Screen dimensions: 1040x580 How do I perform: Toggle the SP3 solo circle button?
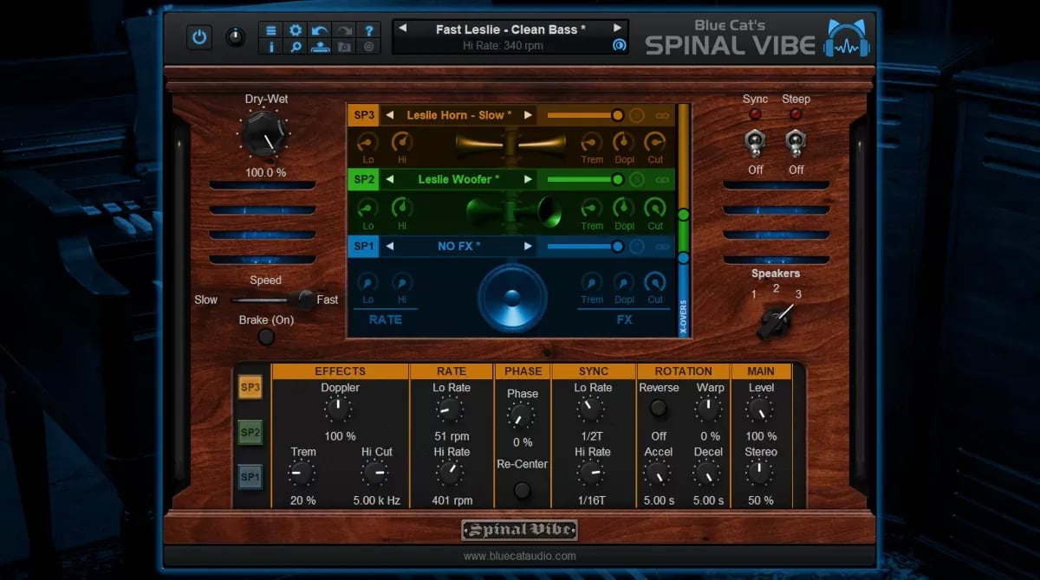coord(637,115)
